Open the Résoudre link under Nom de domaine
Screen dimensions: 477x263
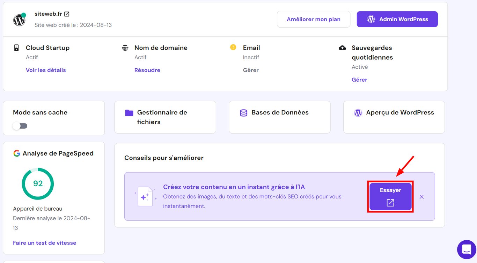point(147,70)
